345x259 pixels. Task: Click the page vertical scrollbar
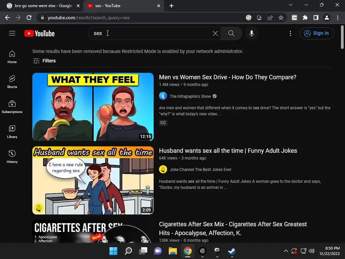[x=342, y=37]
